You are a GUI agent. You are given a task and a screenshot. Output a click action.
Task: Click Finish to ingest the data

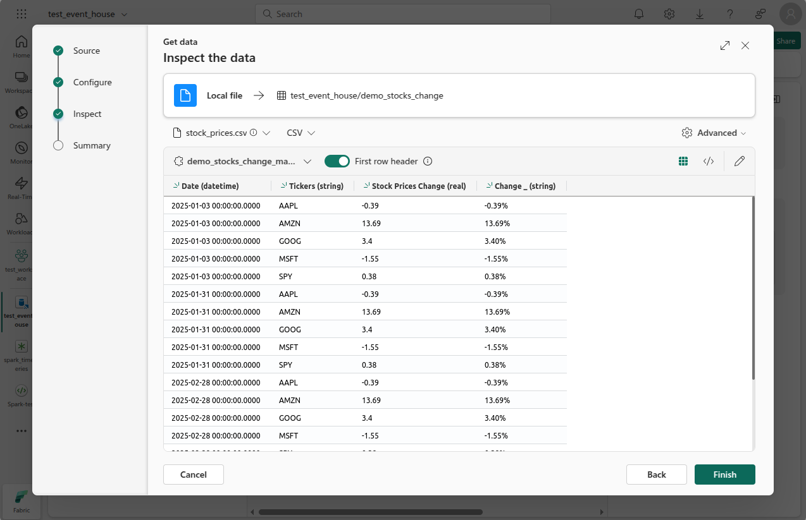[724, 475]
